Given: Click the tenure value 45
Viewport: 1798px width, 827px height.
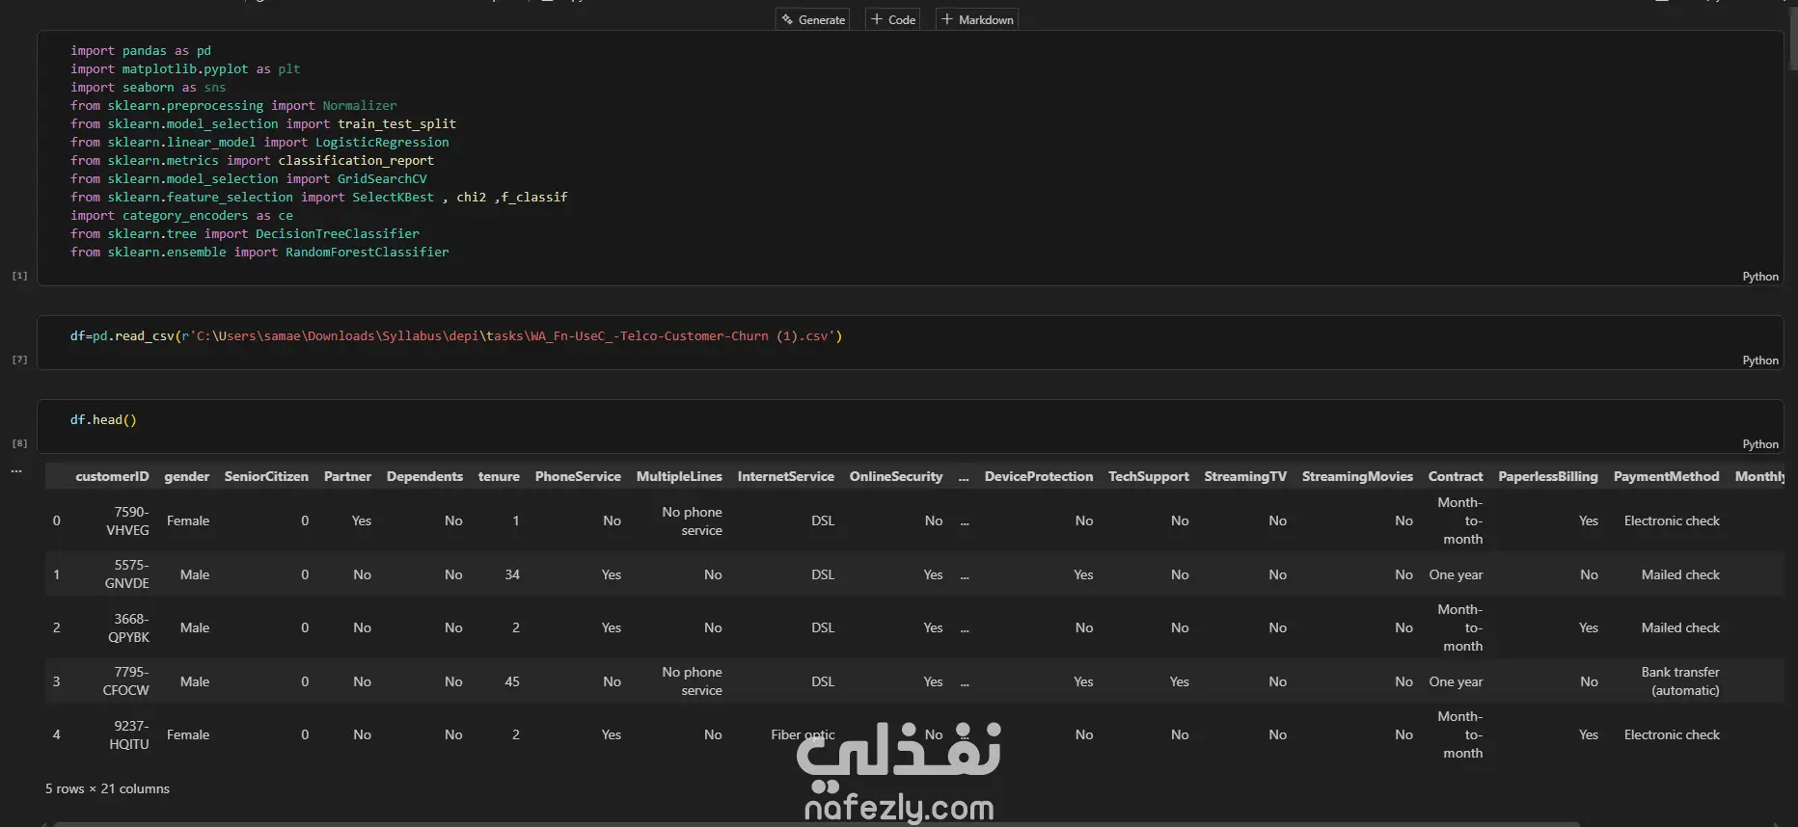Looking at the screenshot, I should pyautogui.click(x=512, y=681).
